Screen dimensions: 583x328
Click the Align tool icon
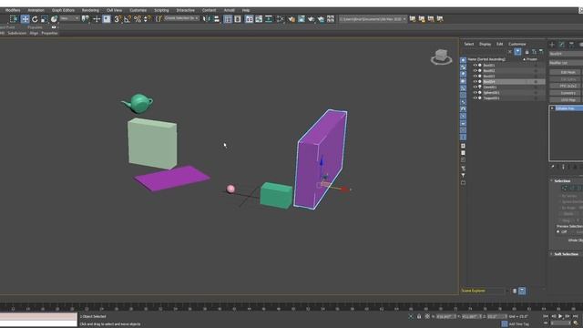tap(217, 19)
